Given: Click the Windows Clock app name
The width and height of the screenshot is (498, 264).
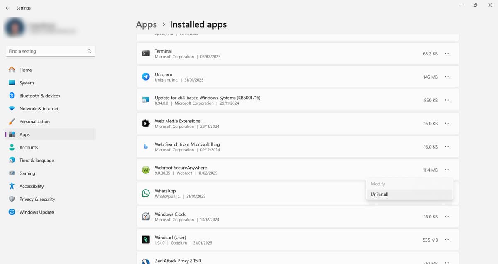Looking at the screenshot, I should pos(170,214).
